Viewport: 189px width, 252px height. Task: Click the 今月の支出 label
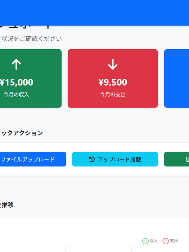tap(113, 94)
